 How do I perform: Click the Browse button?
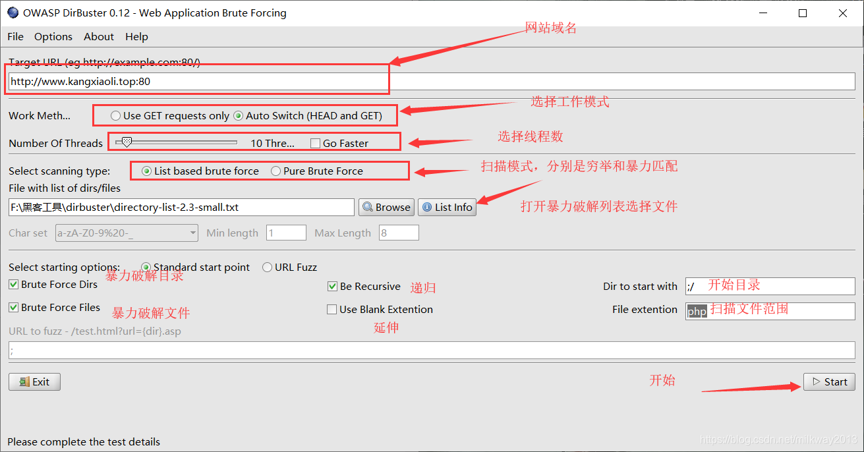(386, 207)
